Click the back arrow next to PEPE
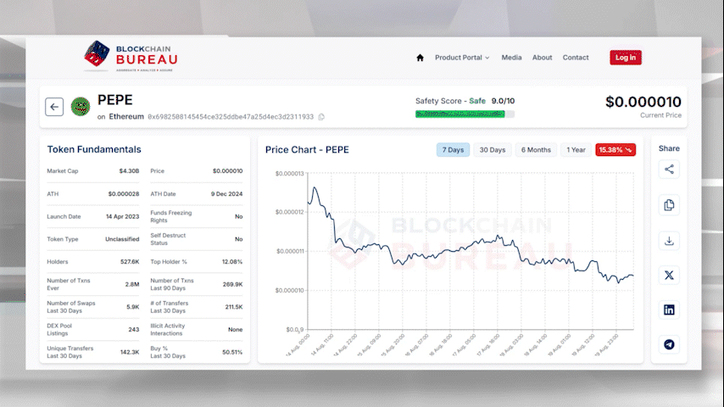This screenshot has height=407, width=724. click(x=54, y=107)
